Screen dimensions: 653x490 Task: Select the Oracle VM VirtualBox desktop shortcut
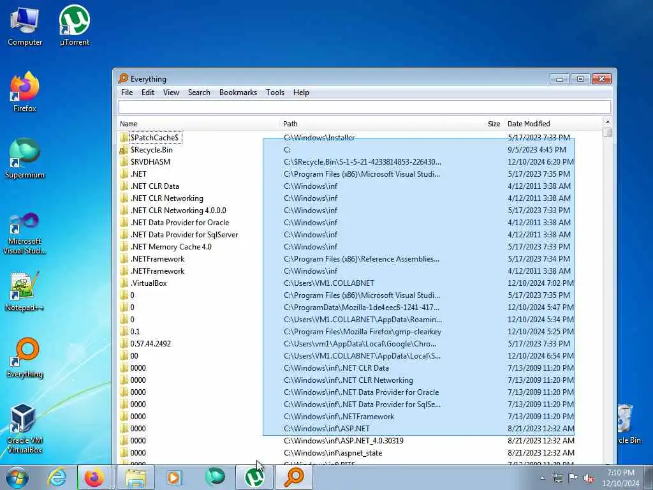(x=25, y=429)
